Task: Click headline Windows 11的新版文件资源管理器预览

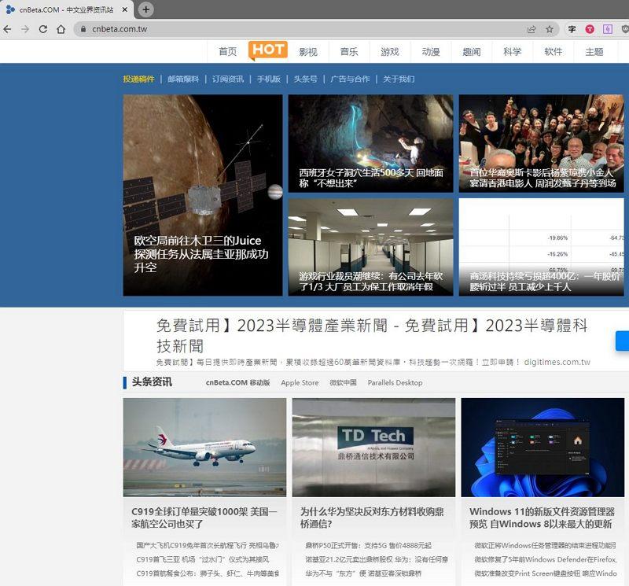Action: [542, 518]
